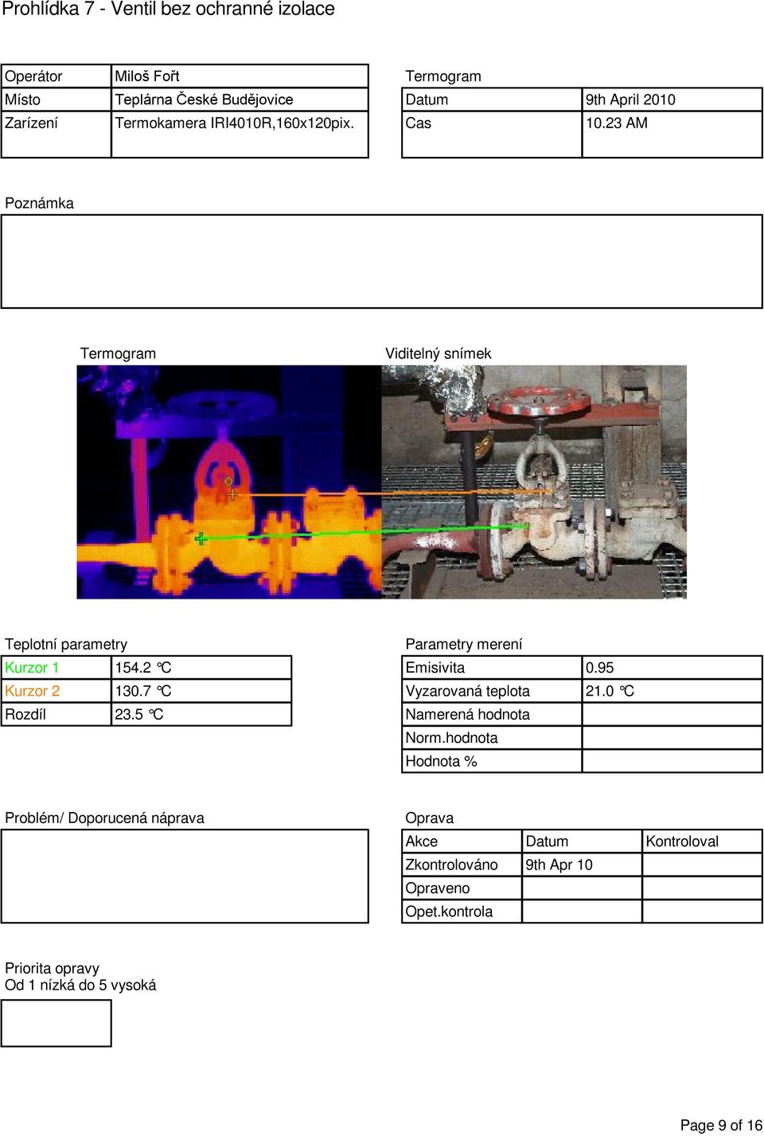Image resolution: width=764 pixels, height=1136 pixels.
Task: Click the green Kurzor 1 cross marker
Action: (x=201, y=539)
